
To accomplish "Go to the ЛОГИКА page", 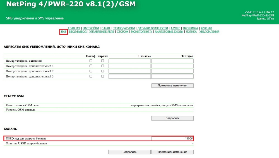I will [191, 32].
